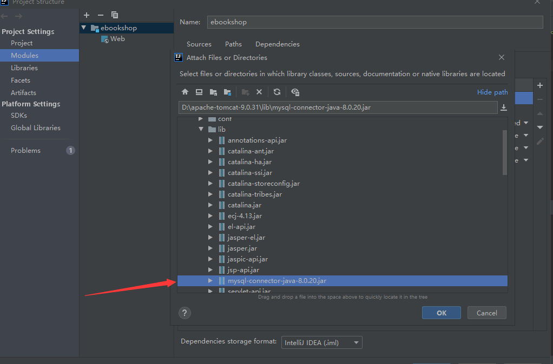The height and width of the screenshot is (364, 553).
Task: Add a new module with the plus icon
Action: [x=86, y=15]
